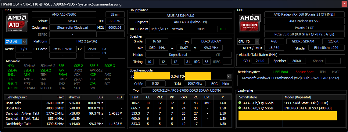Select the Northbridge Takt row
The height and width of the screenshot is (132, 348).
(64, 124)
